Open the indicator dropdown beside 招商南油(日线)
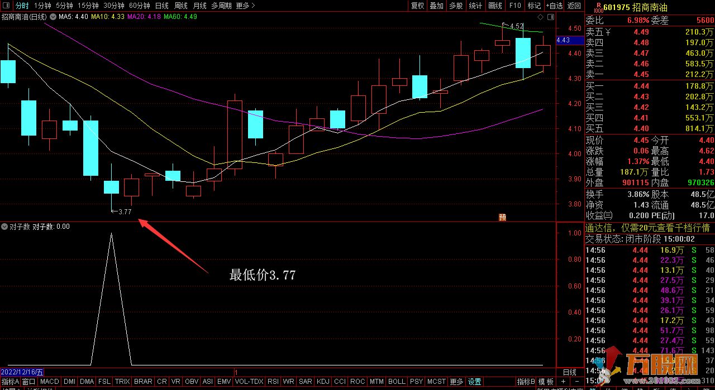The height and width of the screenshot is (390, 715). (x=53, y=17)
